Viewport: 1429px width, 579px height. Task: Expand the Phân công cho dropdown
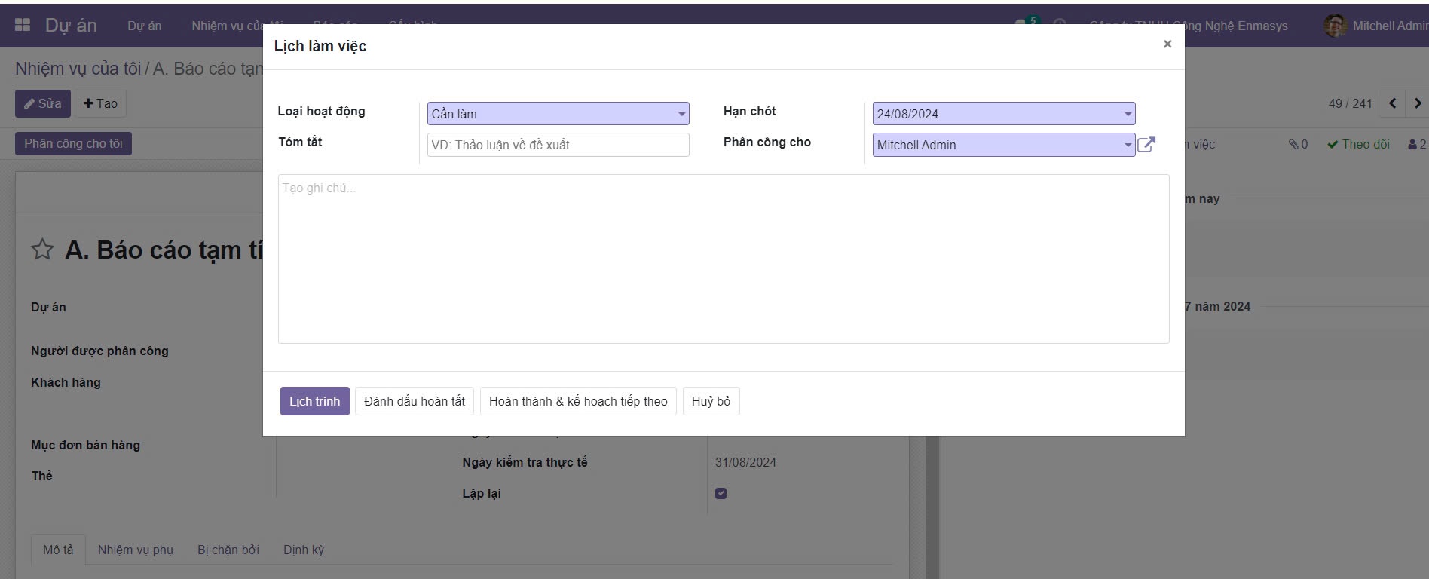point(1003,145)
